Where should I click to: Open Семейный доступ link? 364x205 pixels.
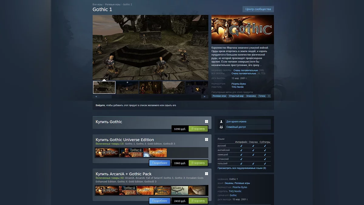(x=236, y=127)
